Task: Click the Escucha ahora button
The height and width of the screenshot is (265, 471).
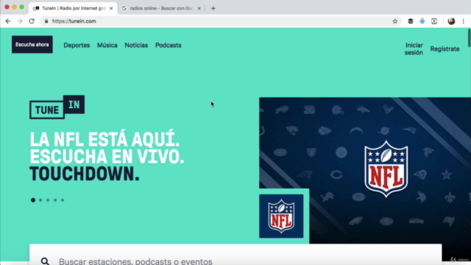Action: pyautogui.click(x=32, y=44)
